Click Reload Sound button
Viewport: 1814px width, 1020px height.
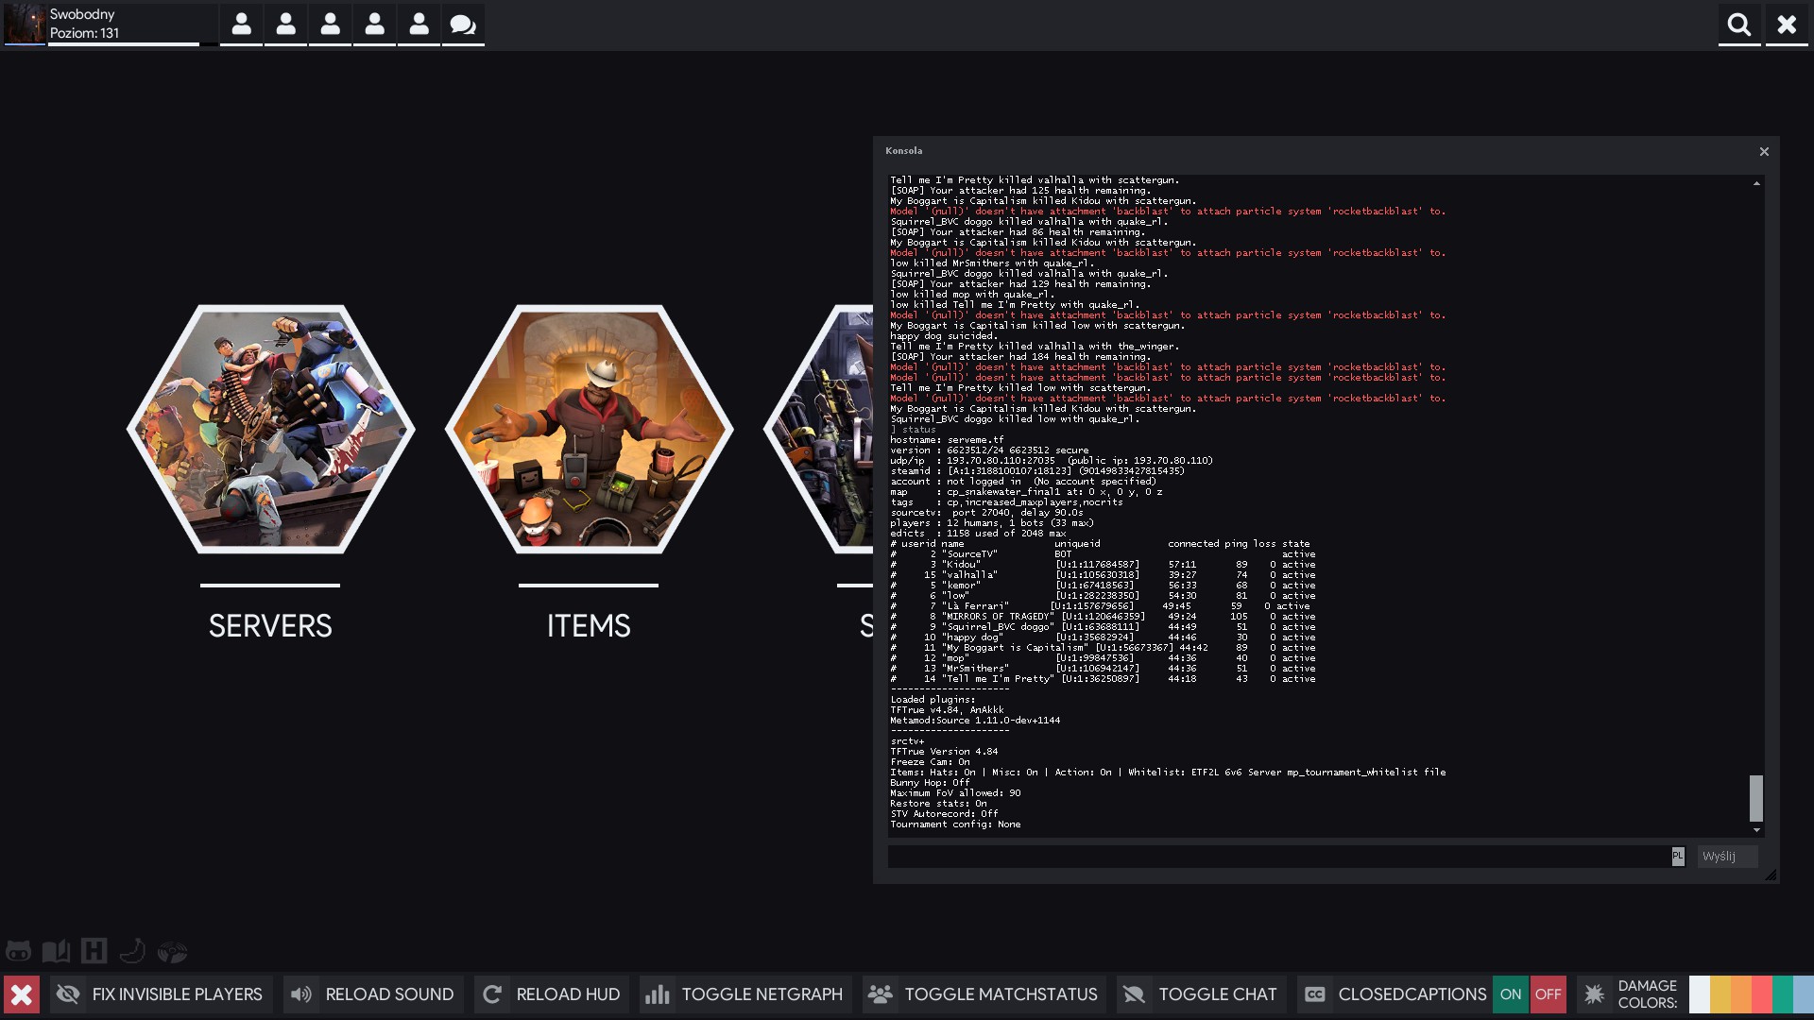point(373,994)
